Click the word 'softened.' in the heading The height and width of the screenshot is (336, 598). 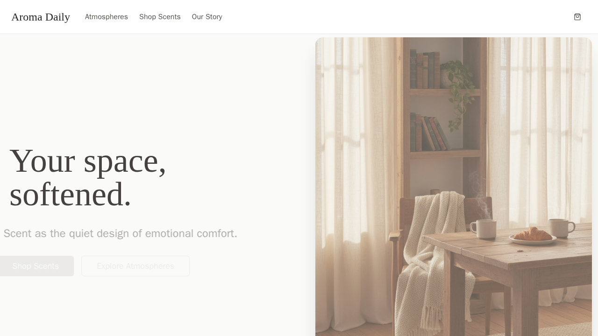pyautogui.click(x=70, y=194)
